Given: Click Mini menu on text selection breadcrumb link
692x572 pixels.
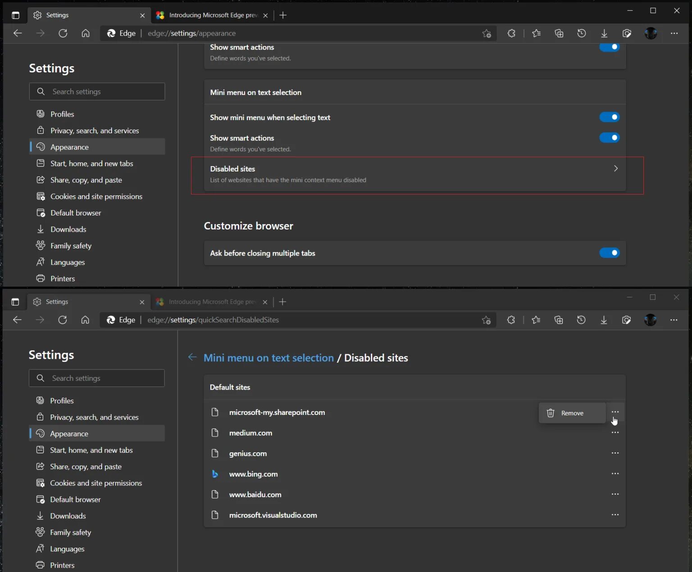Looking at the screenshot, I should [x=269, y=358].
